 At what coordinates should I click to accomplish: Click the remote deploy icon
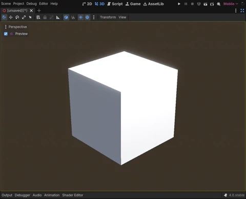click(x=199, y=4)
